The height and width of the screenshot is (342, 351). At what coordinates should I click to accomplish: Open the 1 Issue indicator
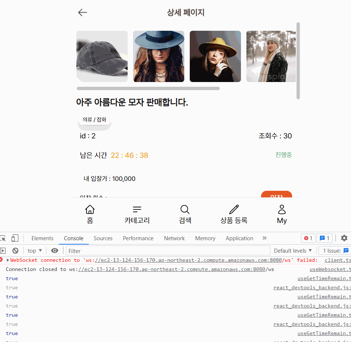point(335,251)
